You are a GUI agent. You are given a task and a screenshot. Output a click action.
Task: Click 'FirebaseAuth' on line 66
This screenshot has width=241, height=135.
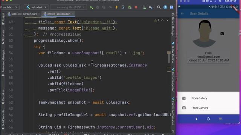pyautogui.click(x=81, y=127)
